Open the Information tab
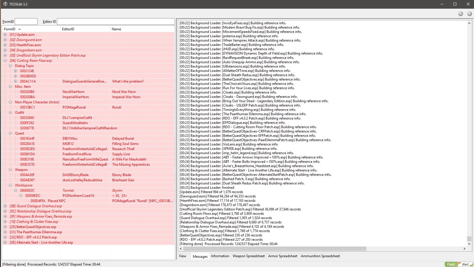 (220, 256)
